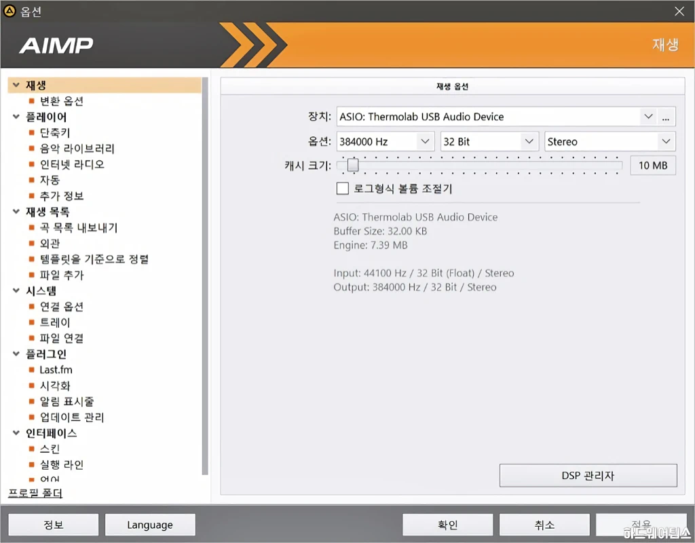The width and height of the screenshot is (695, 543).
Task: Select 트레이 in the tree
Action: pyautogui.click(x=55, y=322)
